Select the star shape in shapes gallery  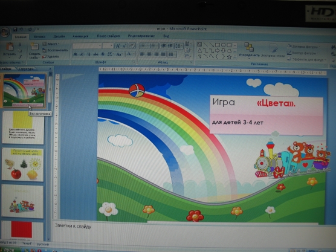(229, 57)
